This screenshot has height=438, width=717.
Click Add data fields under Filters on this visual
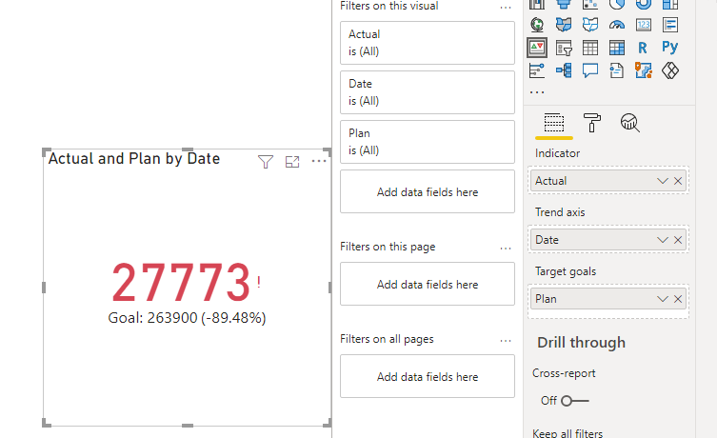tap(428, 191)
